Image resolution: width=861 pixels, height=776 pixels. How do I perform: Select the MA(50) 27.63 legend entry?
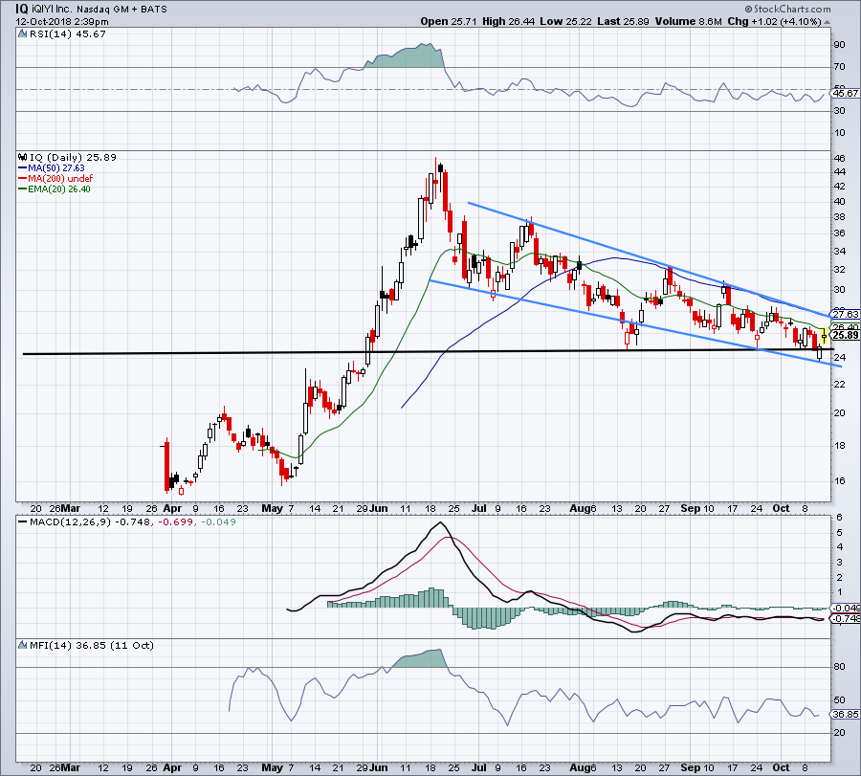click(x=52, y=168)
